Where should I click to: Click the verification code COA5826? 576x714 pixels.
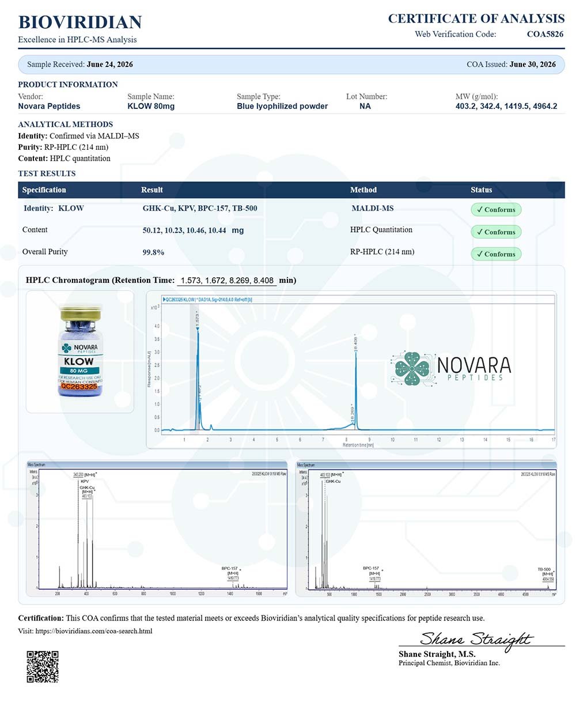[545, 34]
